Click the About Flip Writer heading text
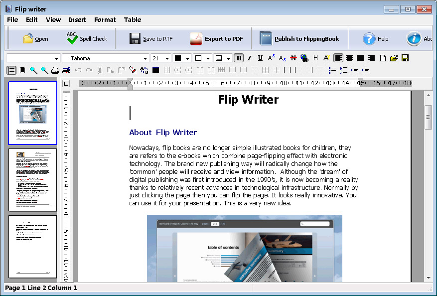Viewport: 437px width, 296px height. point(163,133)
